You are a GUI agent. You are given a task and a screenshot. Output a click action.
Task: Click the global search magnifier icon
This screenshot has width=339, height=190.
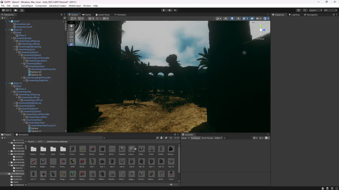pyautogui.click(x=305, y=10)
